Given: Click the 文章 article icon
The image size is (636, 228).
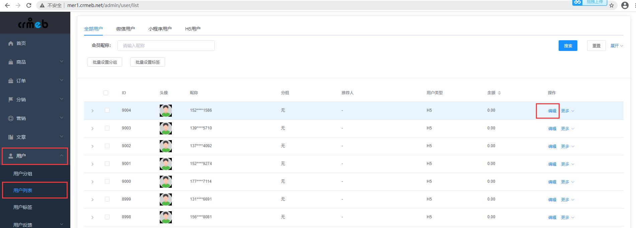Looking at the screenshot, I should [x=11, y=137].
